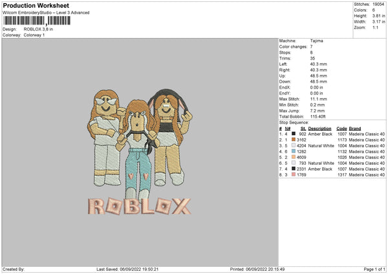388x274 pixels.
Task: Click the 'Right:' measurement label
Action: [285, 70]
